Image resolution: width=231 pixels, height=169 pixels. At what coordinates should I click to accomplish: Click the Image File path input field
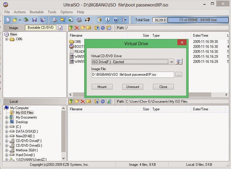click(x=133, y=75)
